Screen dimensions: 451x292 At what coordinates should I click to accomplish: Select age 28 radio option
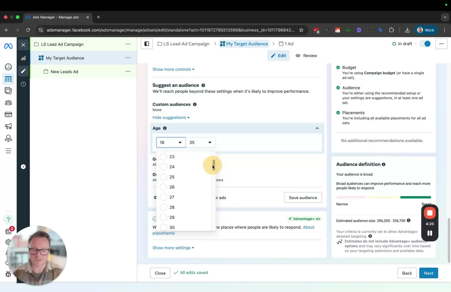point(163,207)
